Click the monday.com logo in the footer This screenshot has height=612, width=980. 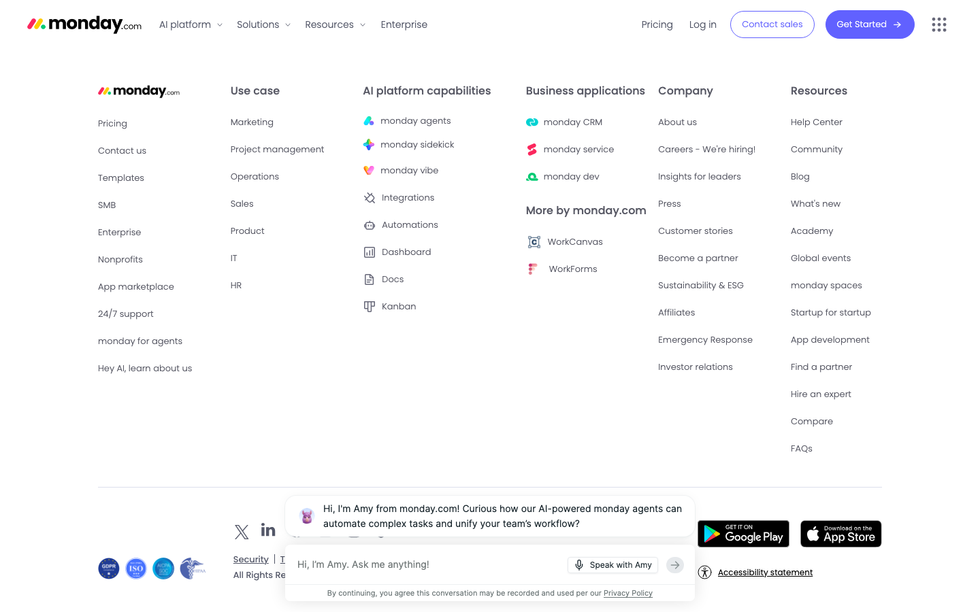[x=139, y=91]
